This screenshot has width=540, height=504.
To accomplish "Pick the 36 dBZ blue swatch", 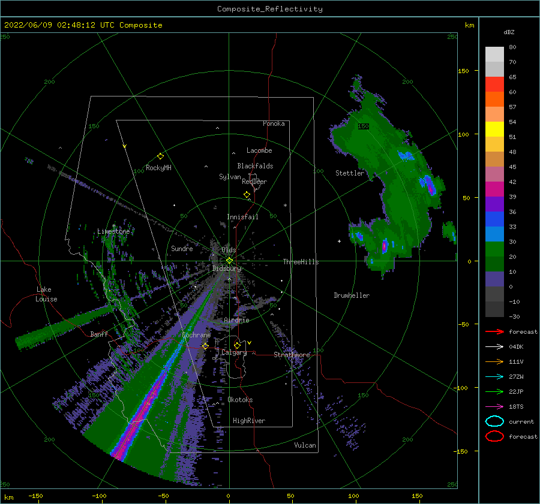I will [x=494, y=219].
